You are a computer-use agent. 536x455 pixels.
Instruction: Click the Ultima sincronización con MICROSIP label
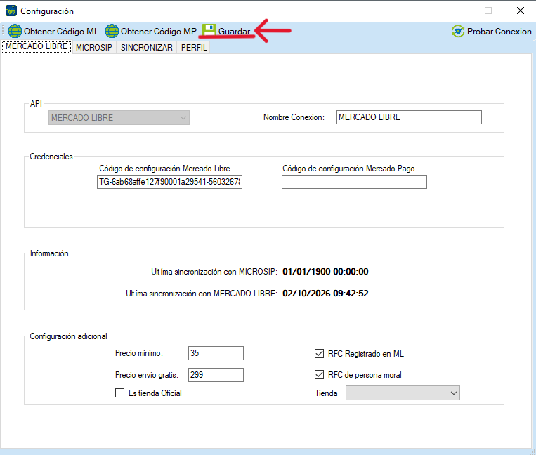214,272
